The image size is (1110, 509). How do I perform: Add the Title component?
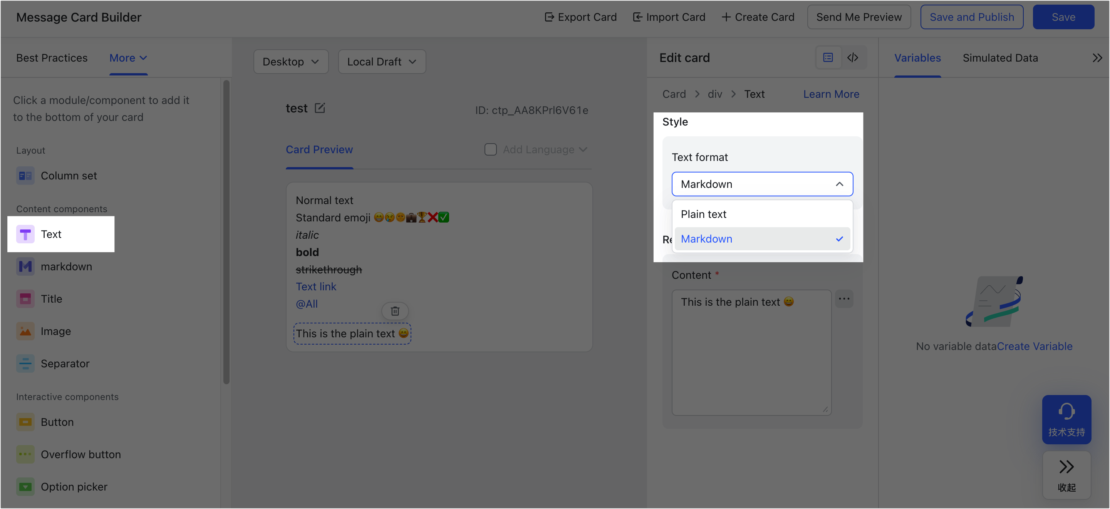click(39, 299)
